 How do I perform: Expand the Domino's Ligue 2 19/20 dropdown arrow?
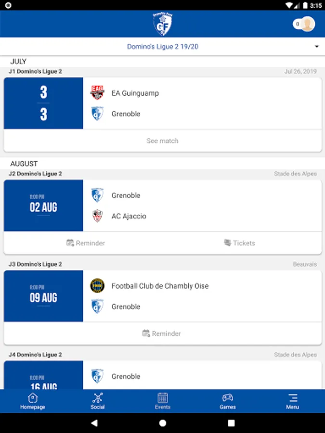click(317, 47)
